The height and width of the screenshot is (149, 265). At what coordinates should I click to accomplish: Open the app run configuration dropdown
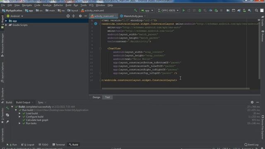pos(147,10)
